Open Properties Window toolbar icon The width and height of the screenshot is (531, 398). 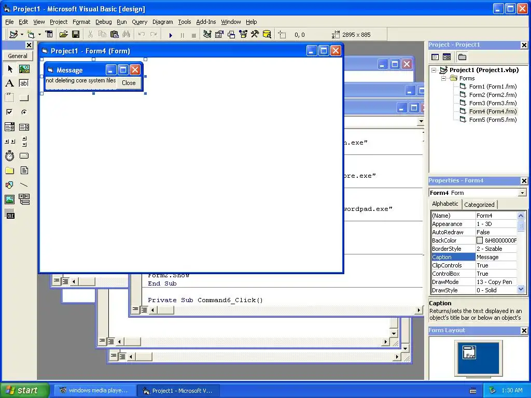pyautogui.click(x=219, y=35)
